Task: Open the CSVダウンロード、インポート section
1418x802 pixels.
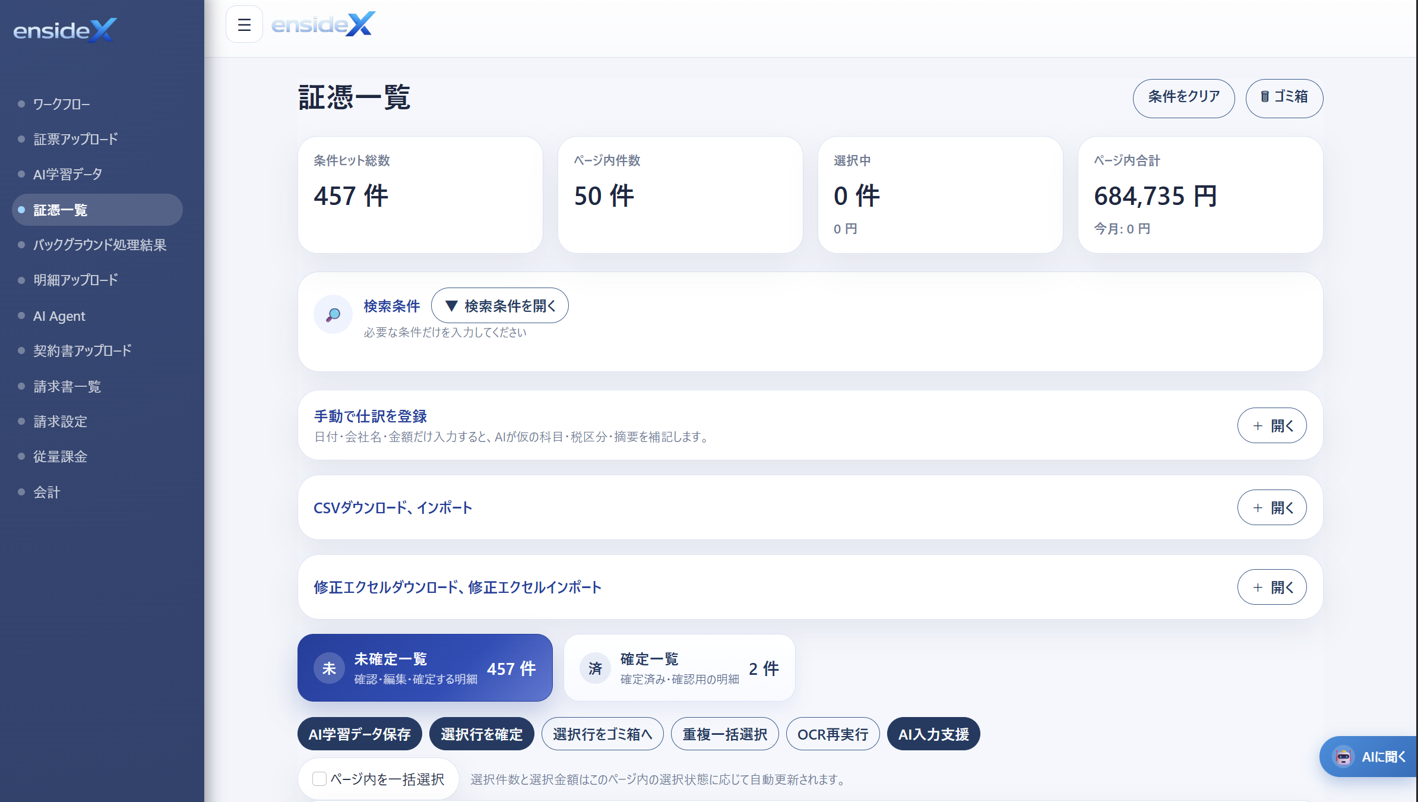Action: click(x=1272, y=507)
